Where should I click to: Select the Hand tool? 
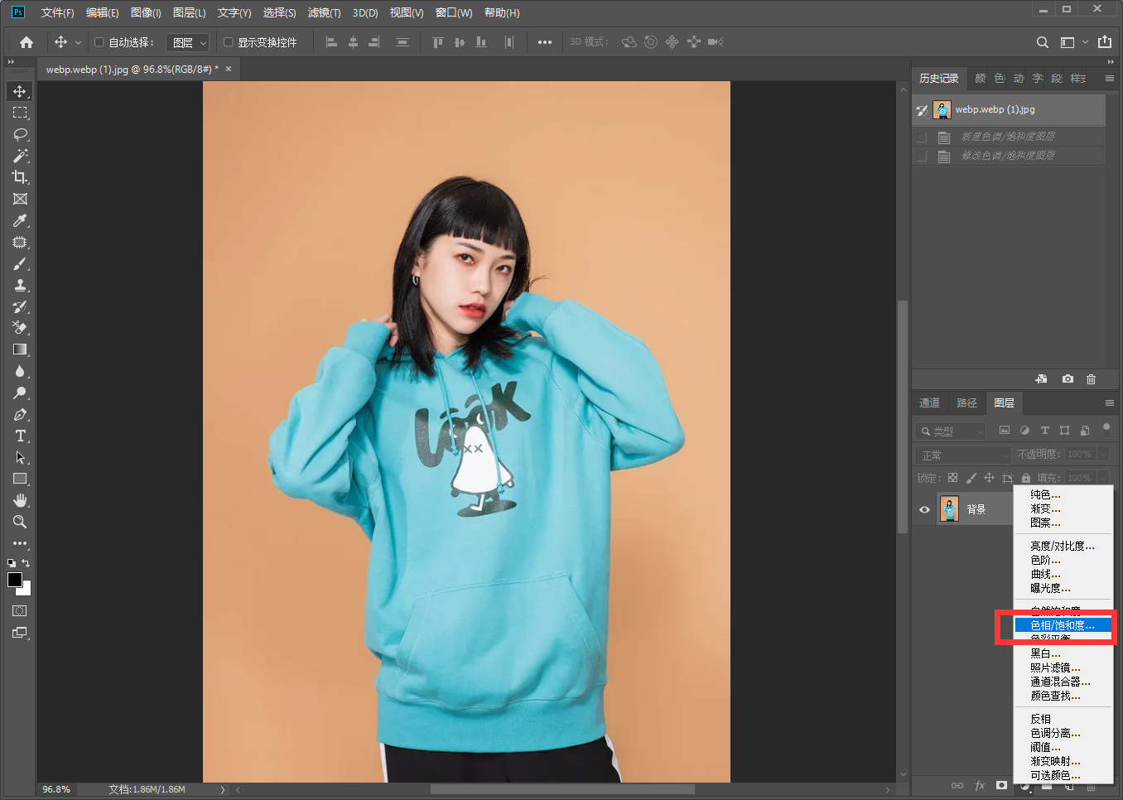point(20,500)
